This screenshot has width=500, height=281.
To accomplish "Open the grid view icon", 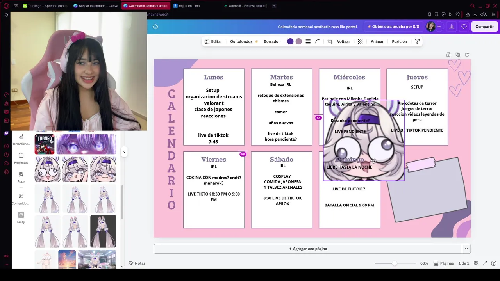I will click(476, 263).
